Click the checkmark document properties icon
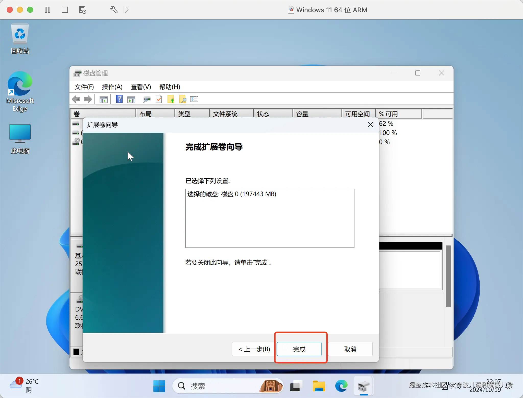Image resolution: width=523 pixels, height=398 pixels. [x=159, y=99]
